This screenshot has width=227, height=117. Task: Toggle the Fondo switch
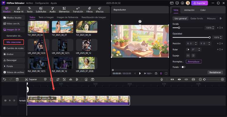(183, 67)
